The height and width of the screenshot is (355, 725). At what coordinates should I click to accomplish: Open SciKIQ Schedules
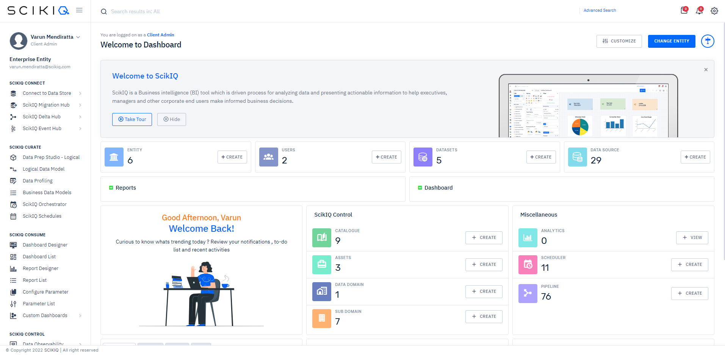pos(42,216)
